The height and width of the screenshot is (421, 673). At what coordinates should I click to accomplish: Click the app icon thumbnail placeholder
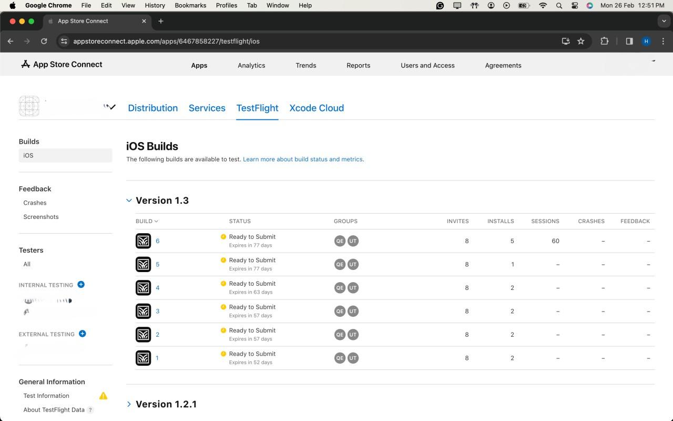coord(29,106)
